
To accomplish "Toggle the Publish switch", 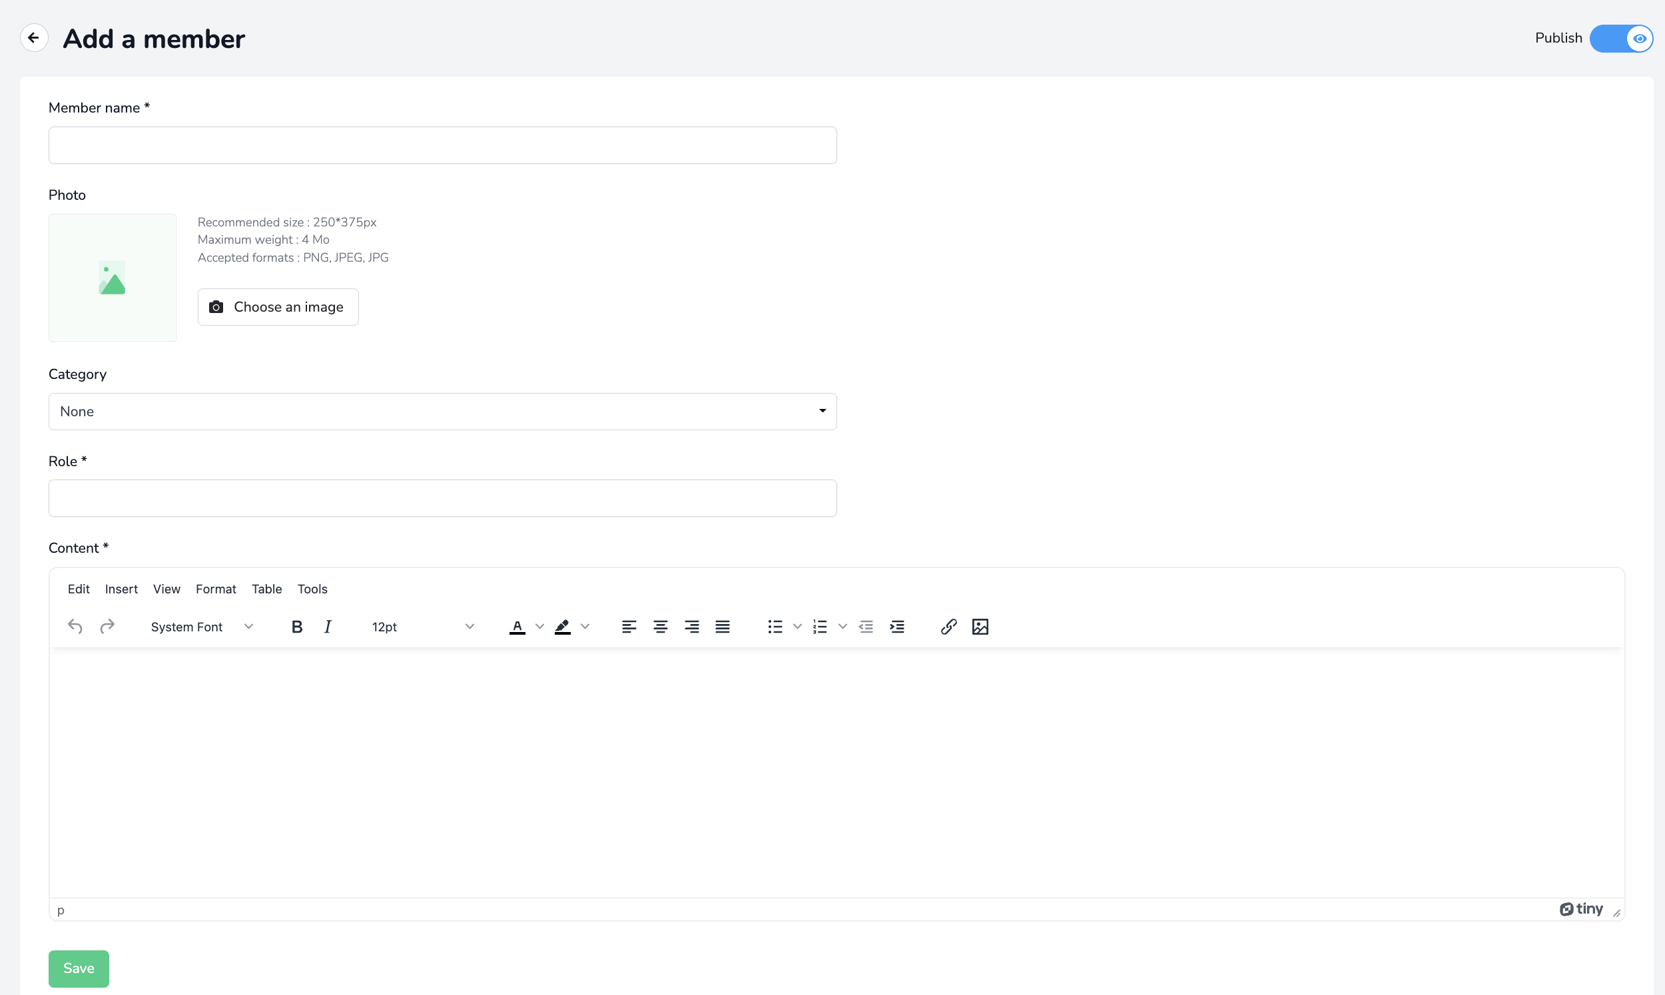I will [x=1621, y=38].
